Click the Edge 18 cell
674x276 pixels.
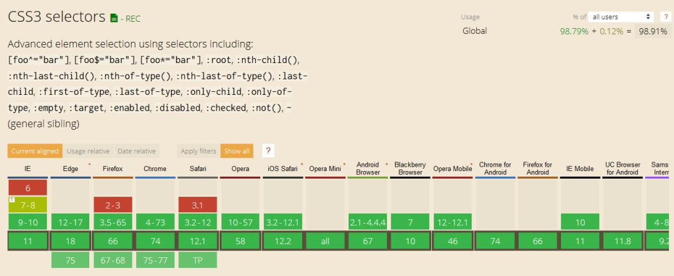pos(71,241)
